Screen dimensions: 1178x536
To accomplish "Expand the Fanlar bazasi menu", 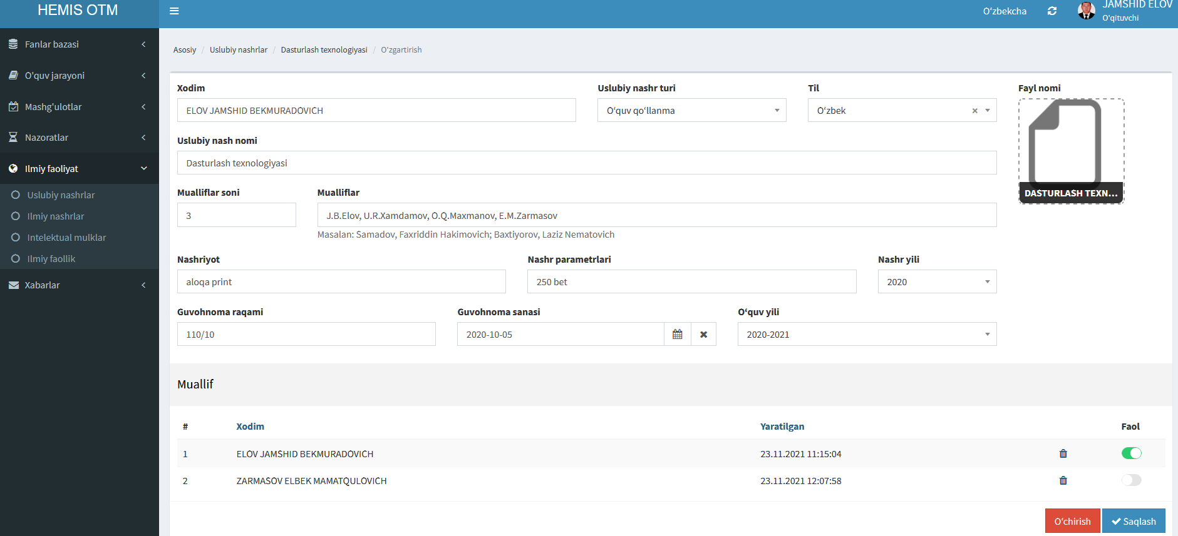I will (x=79, y=44).
